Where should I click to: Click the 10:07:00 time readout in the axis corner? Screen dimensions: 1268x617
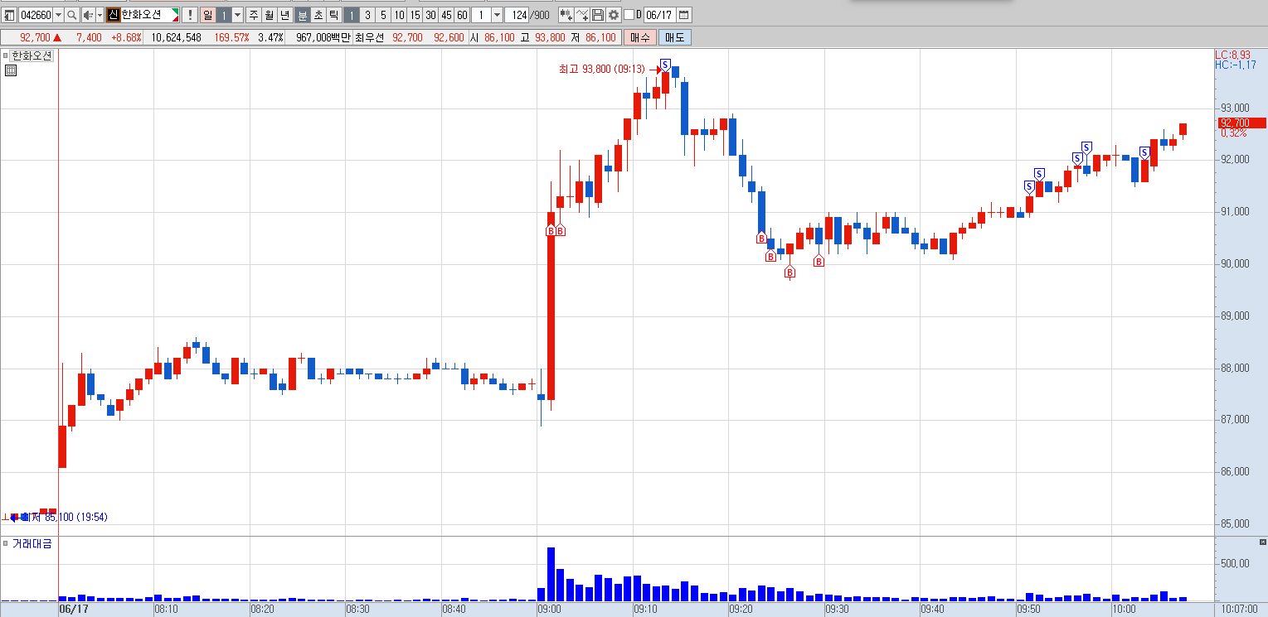tap(1238, 609)
